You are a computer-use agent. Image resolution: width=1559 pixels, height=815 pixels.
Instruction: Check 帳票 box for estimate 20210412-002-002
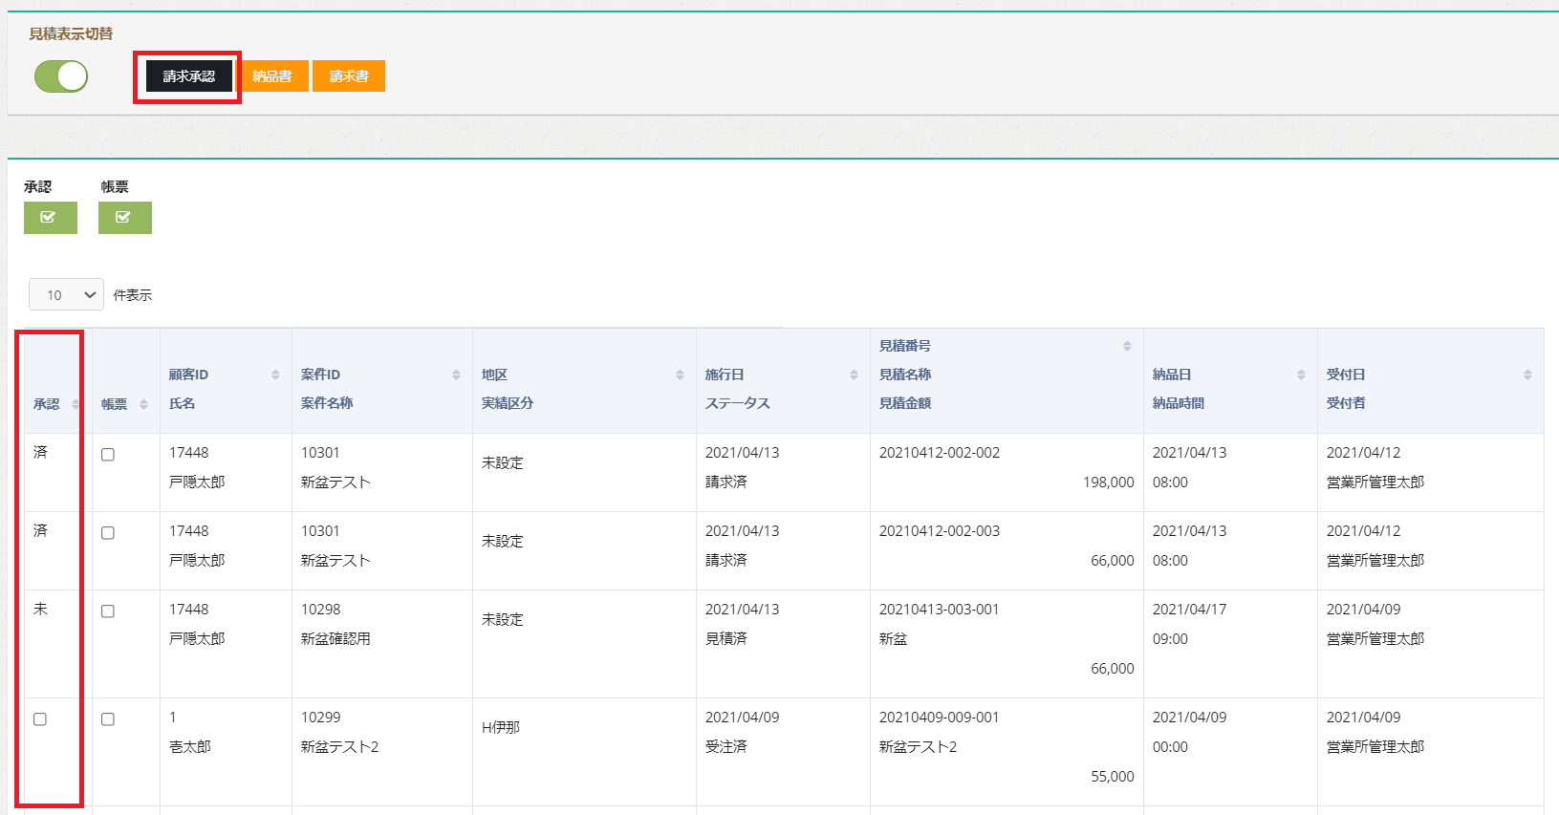[108, 455]
